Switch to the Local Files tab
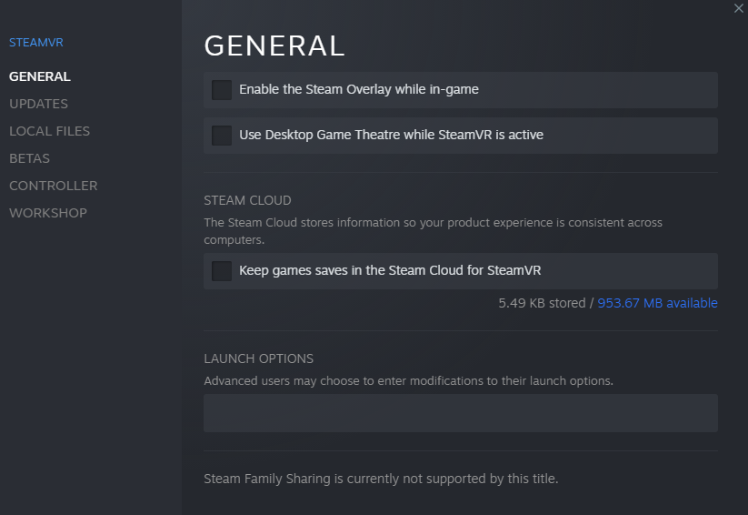The image size is (748, 515). click(x=50, y=131)
